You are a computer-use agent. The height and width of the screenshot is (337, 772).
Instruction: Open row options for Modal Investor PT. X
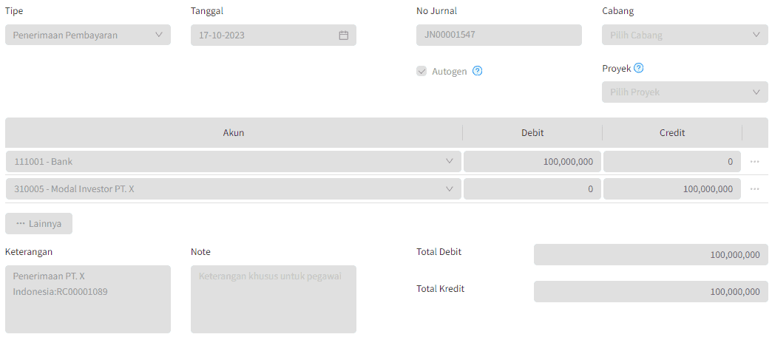point(755,189)
